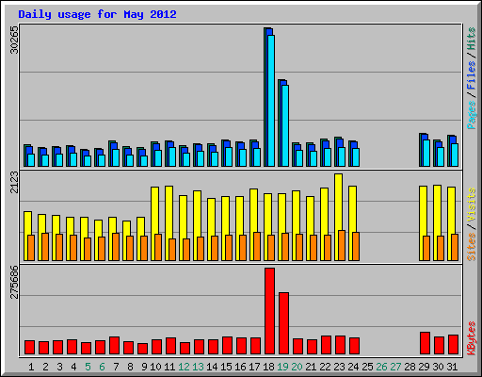Click the day label "10" on the x-axis
The width and height of the screenshot is (482, 377).
pos(155,367)
